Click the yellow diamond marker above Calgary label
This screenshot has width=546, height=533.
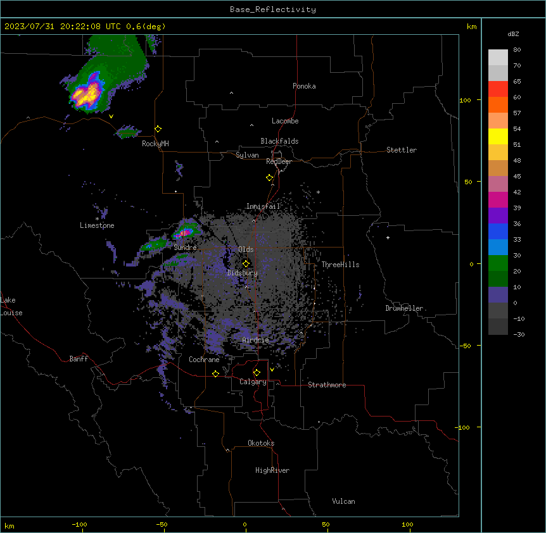[x=257, y=373]
